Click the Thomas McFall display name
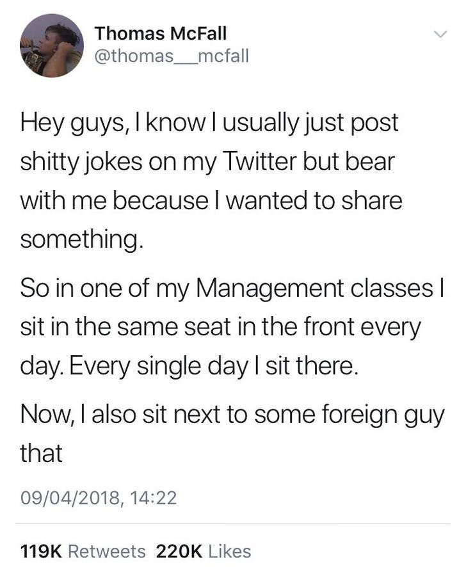Viewport: 466px width, 567px height. pos(161,33)
